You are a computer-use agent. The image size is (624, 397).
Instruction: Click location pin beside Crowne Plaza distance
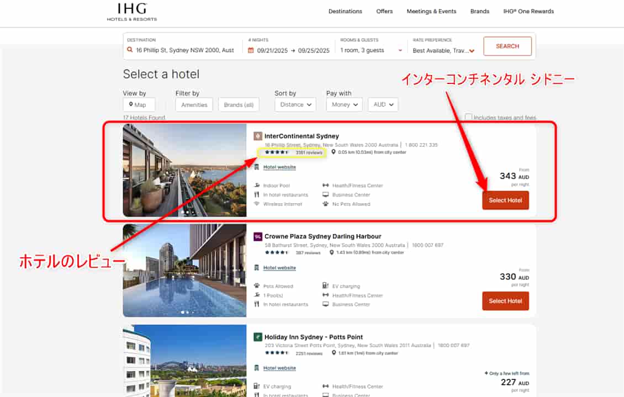331,252
